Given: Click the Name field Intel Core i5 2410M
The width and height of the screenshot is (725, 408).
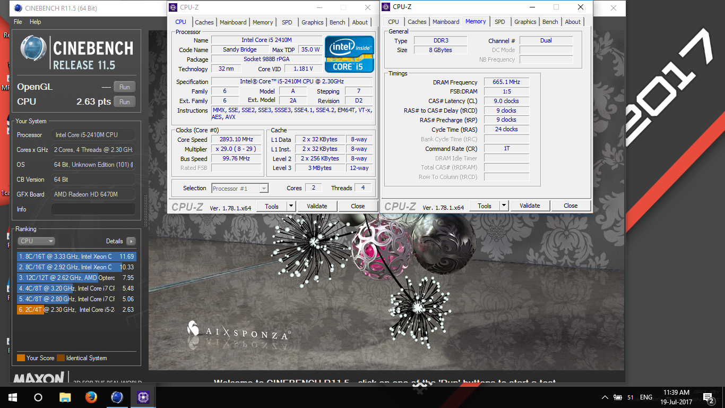Looking at the screenshot, I should 266,40.
